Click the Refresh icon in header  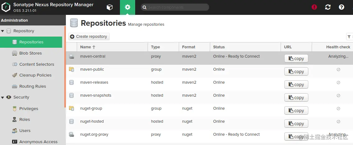coord(328,7)
